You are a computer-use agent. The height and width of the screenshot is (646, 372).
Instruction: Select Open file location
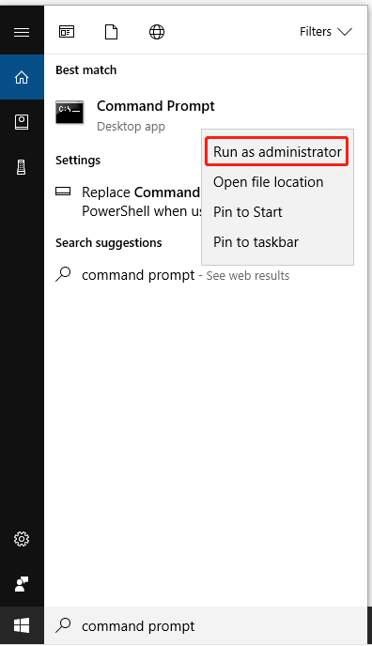pos(268,182)
